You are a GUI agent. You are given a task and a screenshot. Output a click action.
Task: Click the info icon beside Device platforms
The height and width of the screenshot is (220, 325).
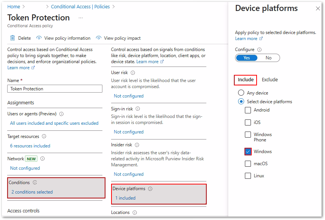point(150,189)
